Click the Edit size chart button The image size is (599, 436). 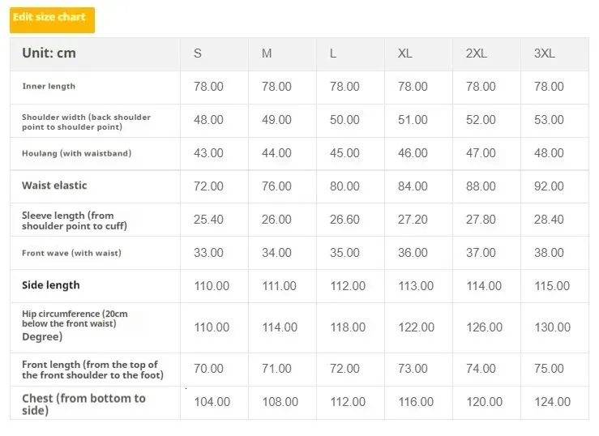[x=53, y=19]
